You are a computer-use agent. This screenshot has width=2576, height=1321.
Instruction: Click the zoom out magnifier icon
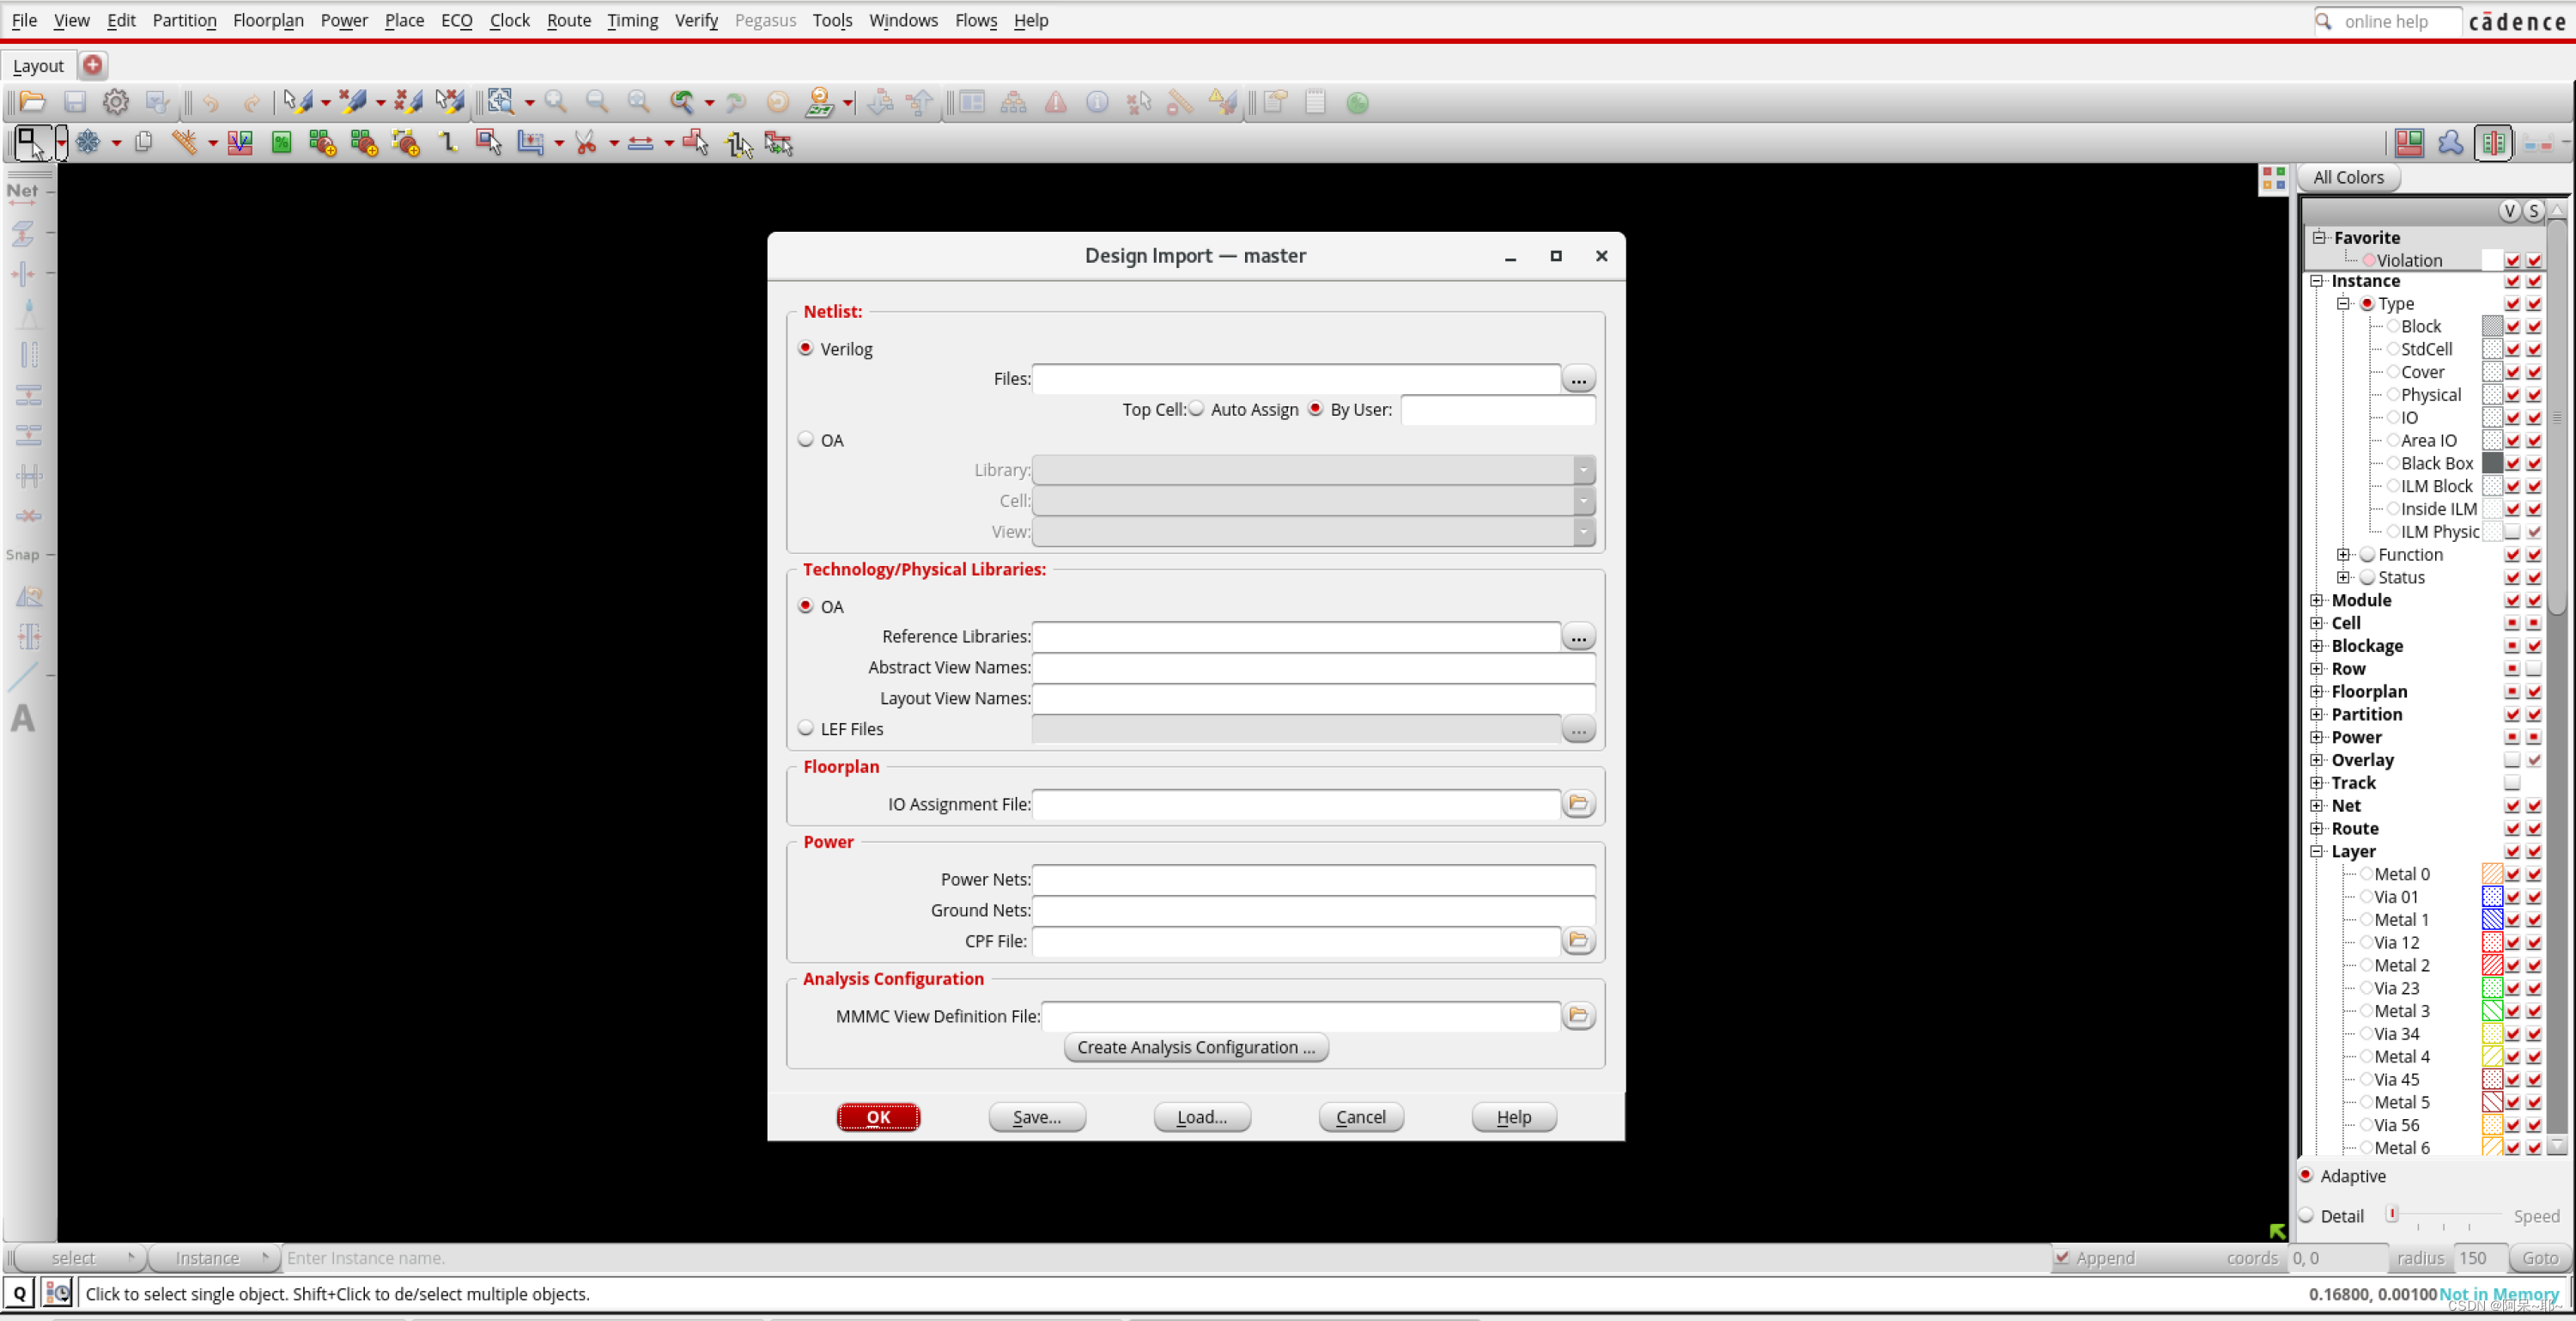[x=597, y=102]
